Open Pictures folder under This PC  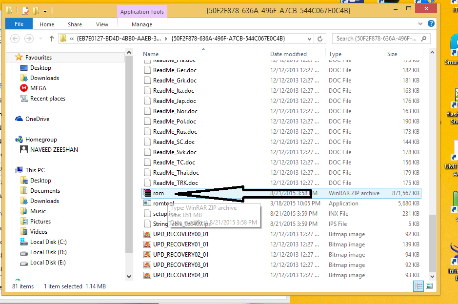point(40,221)
